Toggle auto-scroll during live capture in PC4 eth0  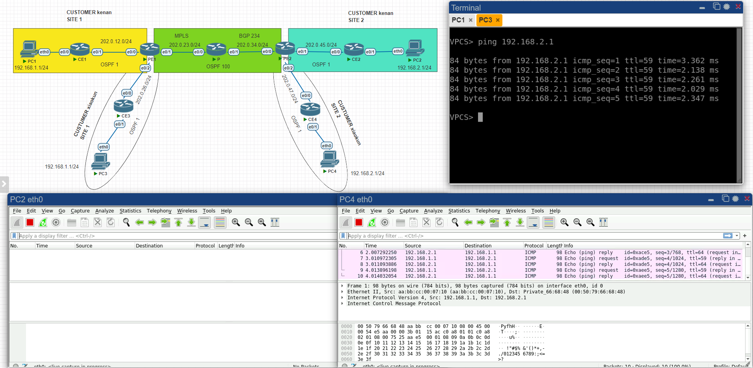(533, 223)
